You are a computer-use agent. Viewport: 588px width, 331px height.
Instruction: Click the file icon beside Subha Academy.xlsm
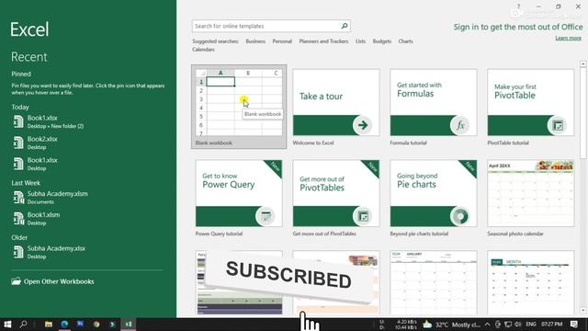coord(18,198)
